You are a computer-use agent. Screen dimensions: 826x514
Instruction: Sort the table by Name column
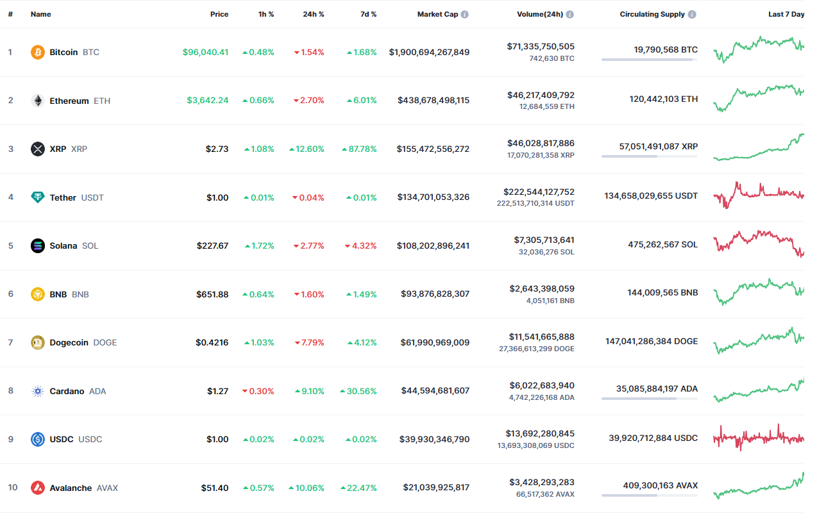tap(41, 14)
